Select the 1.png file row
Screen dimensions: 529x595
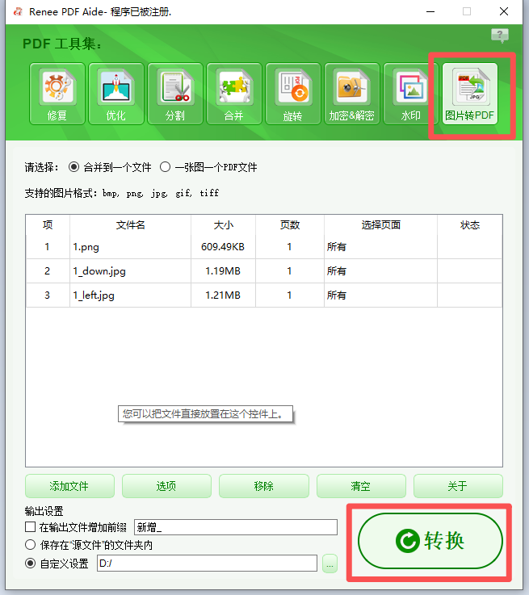264,247
